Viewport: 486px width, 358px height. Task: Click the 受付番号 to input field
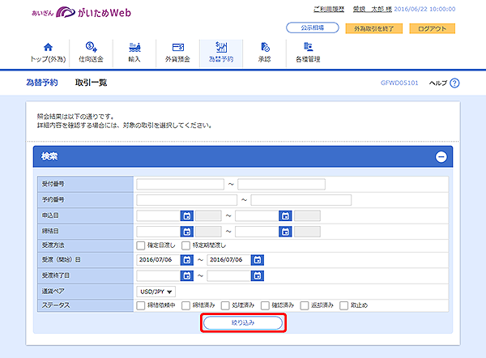[x=281, y=184]
